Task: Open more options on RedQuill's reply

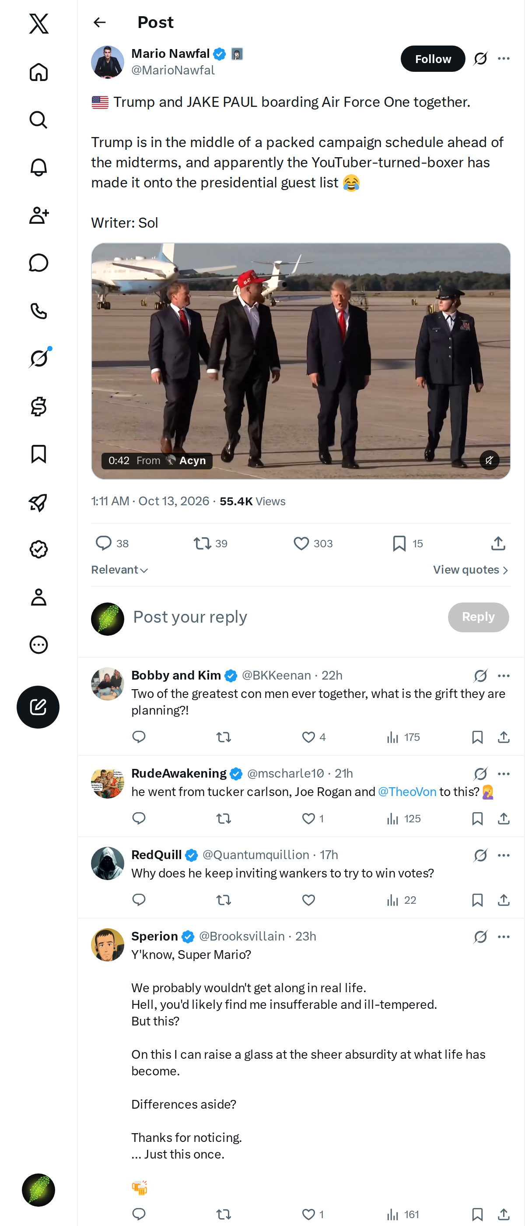Action: coord(504,855)
